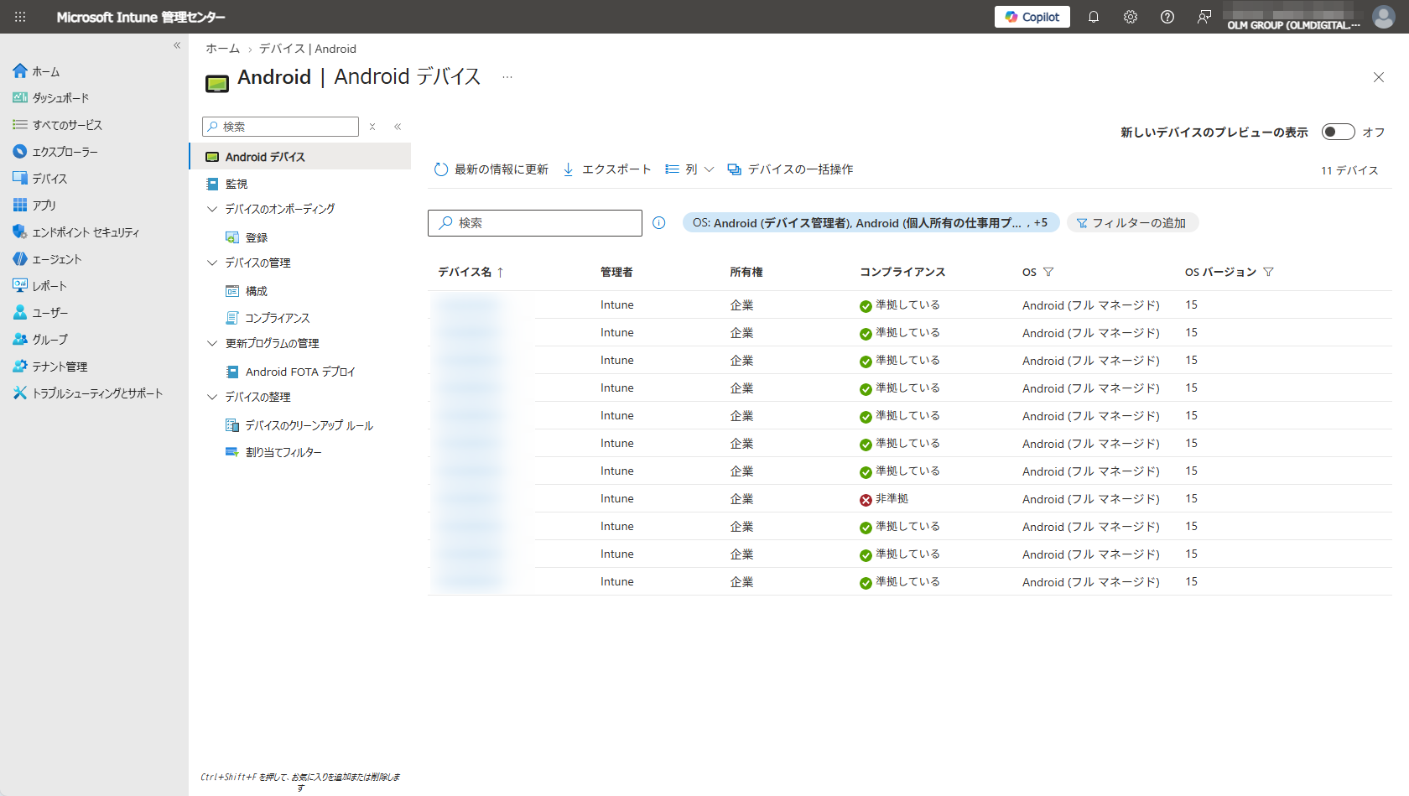Toggle 新しいデバイスのプレビューの表示 switch
The width and height of the screenshot is (1409, 796).
[x=1338, y=132]
